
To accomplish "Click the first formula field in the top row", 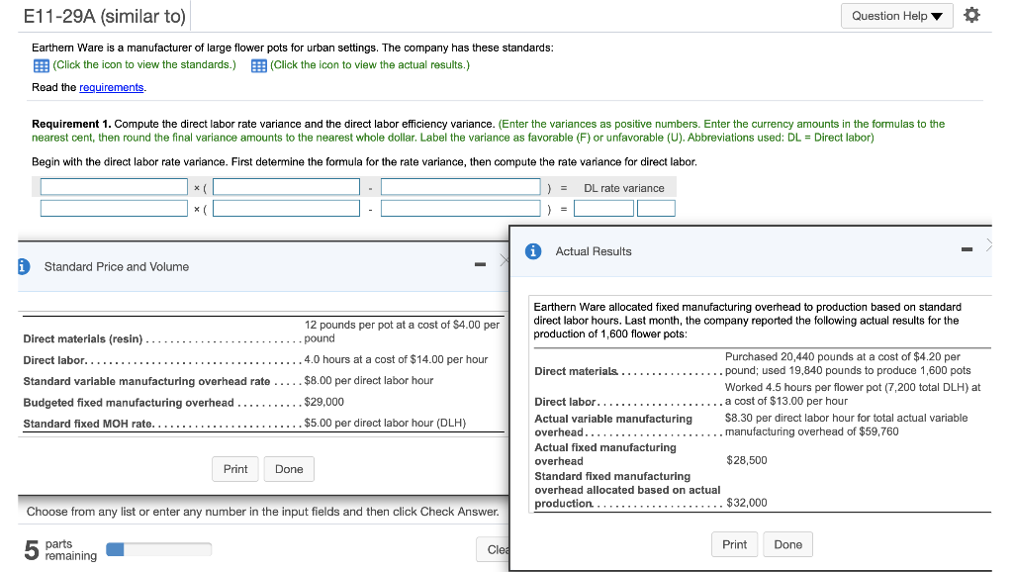I will [x=114, y=187].
